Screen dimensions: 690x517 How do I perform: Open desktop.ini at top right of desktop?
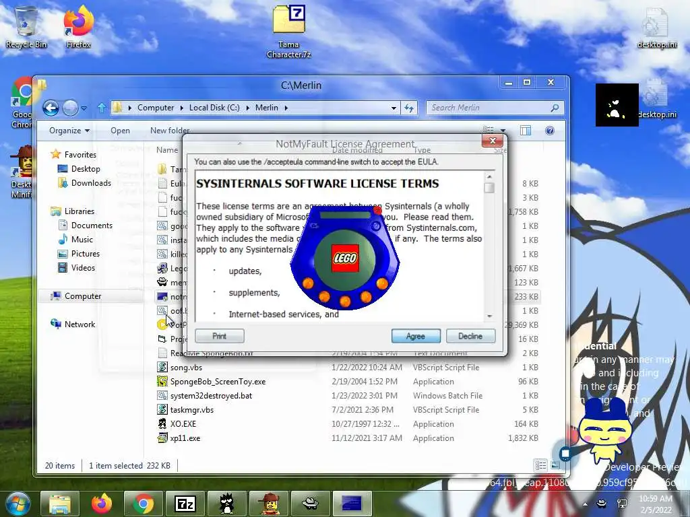click(656, 27)
